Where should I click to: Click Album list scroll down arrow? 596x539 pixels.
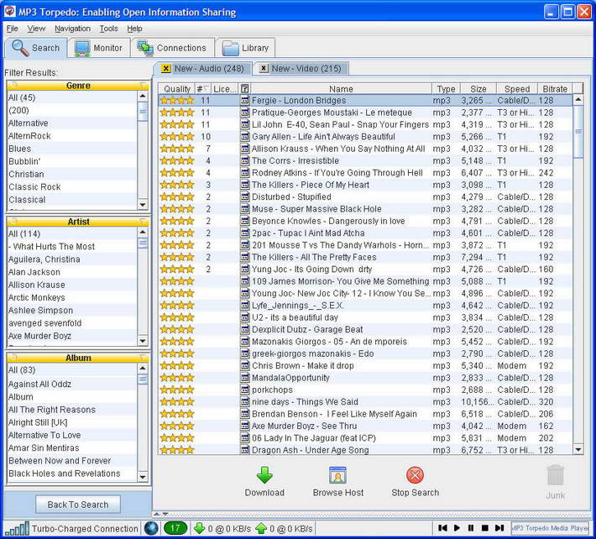[x=143, y=477]
